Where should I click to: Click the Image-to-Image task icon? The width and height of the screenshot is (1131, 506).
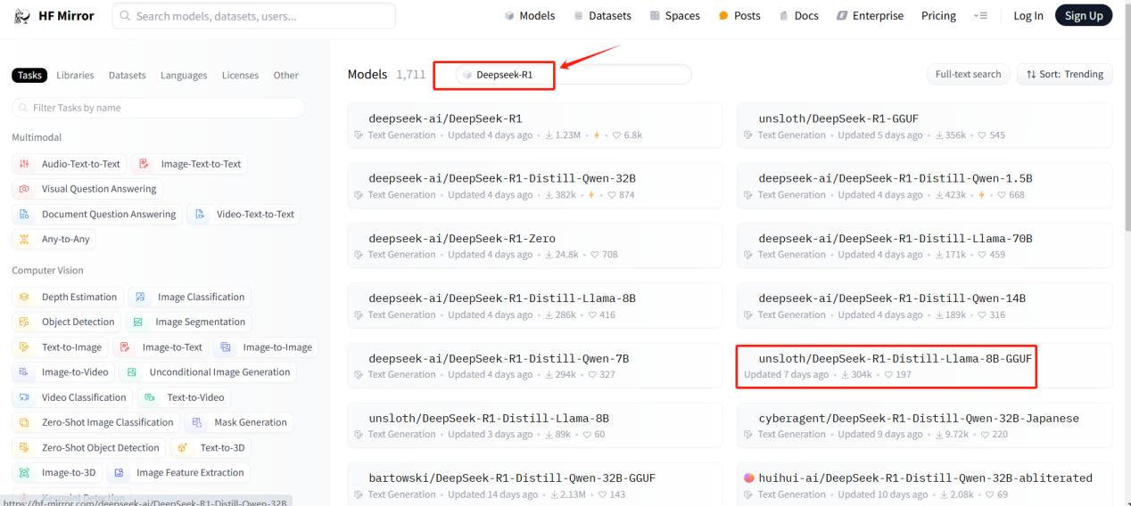(x=226, y=347)
